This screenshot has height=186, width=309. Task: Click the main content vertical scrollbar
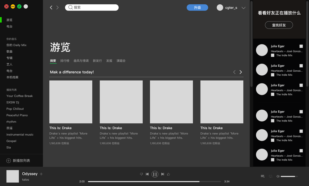point(251,44)
